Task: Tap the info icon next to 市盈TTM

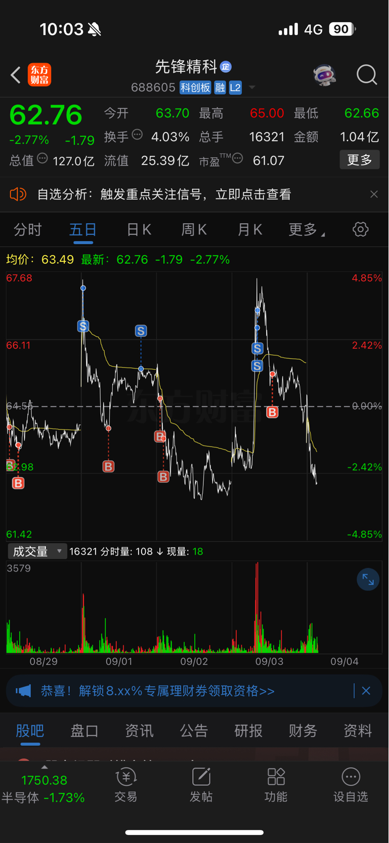Action: tap(237, 158)
